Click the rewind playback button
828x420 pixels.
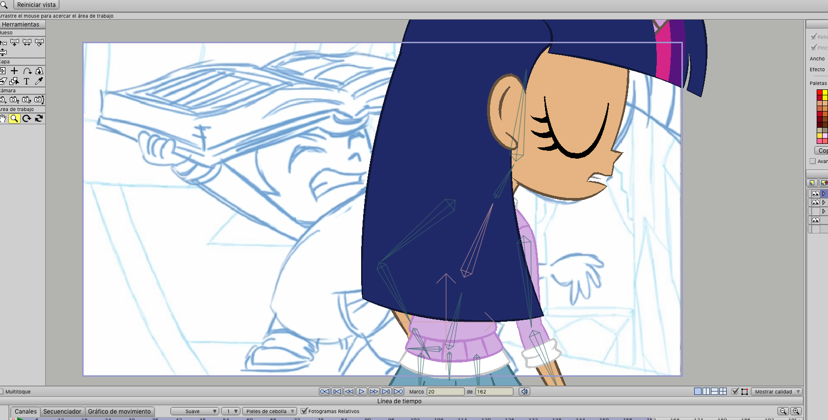click(x=349, y=392)
